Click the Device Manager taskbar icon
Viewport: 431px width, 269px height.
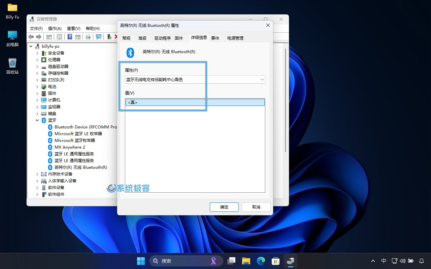coord(291,261)
